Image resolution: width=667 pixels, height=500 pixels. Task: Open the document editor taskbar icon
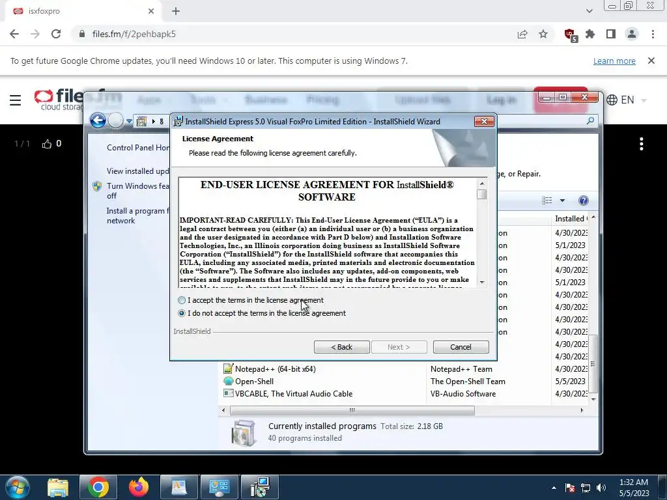[179, 487]
